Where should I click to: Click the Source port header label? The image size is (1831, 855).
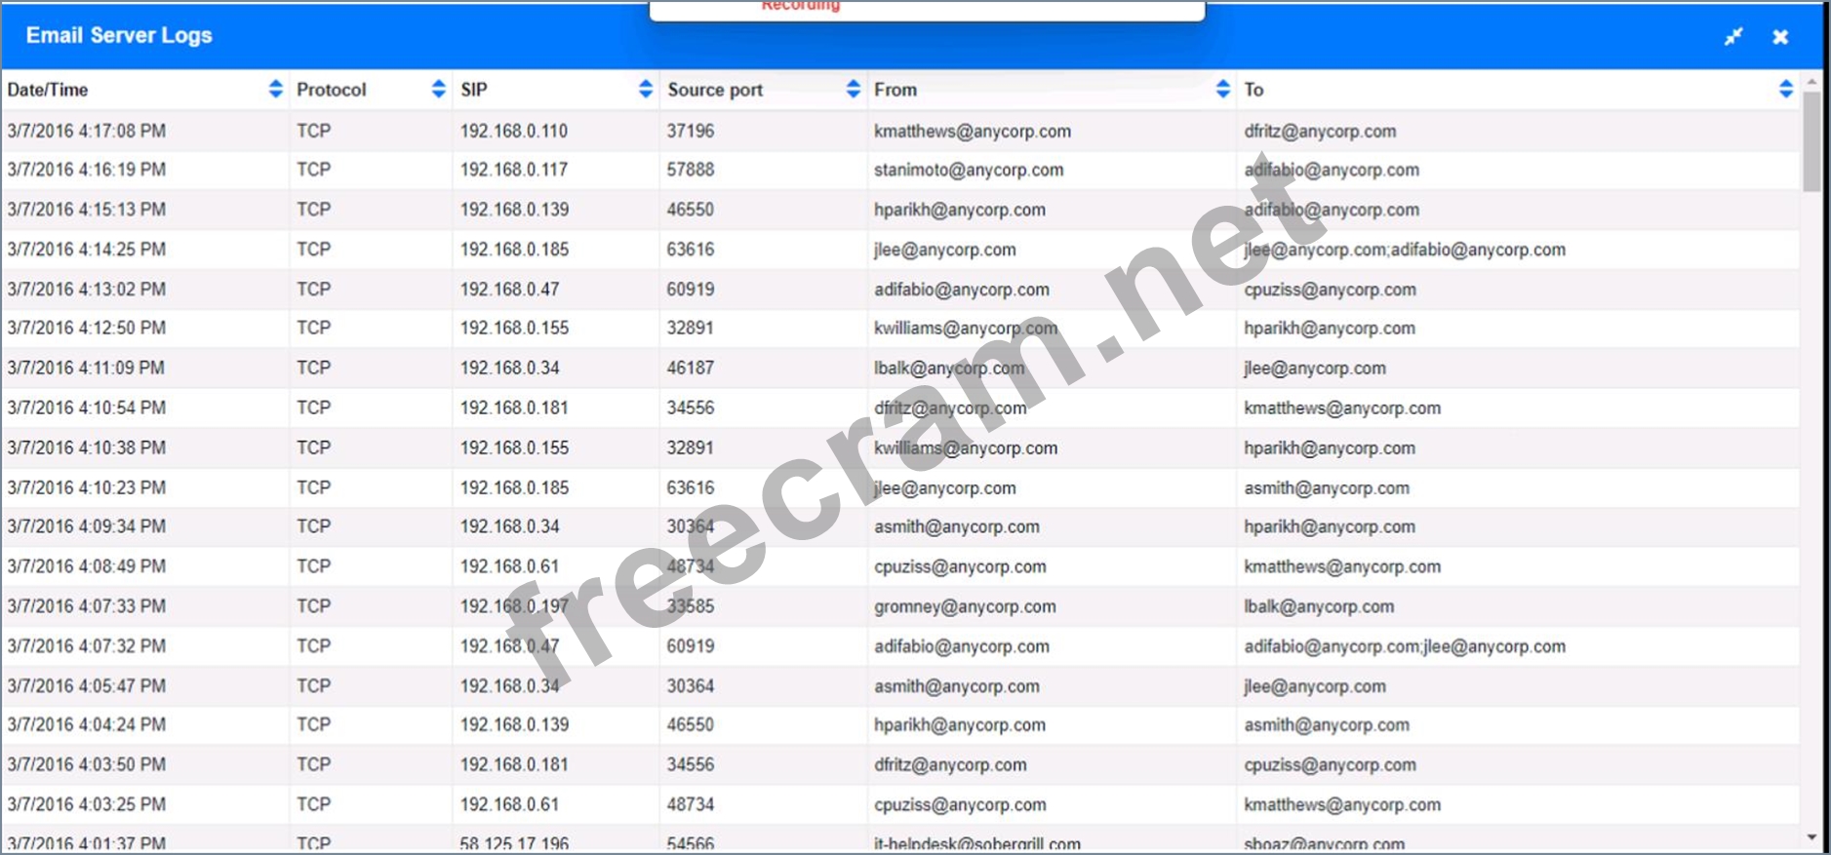(x=715, y=90)
